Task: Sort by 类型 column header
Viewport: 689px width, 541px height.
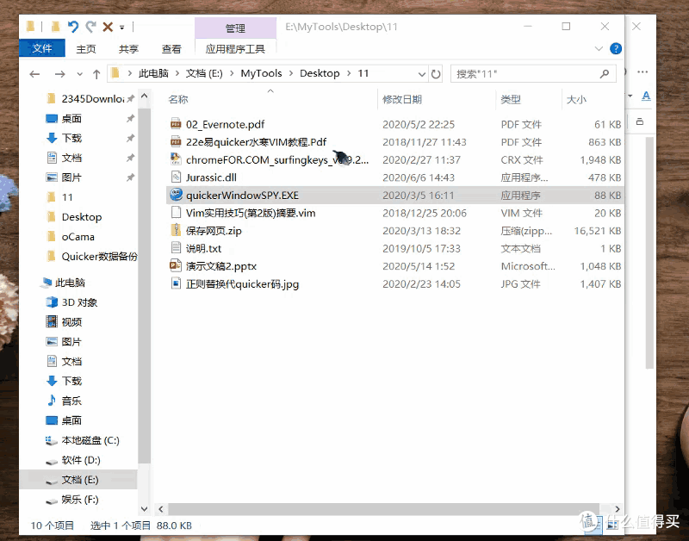Action: point(511,99)
